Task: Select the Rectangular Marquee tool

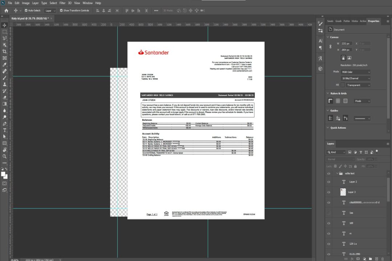Action: pyautogui.click(x=4, y=32)
